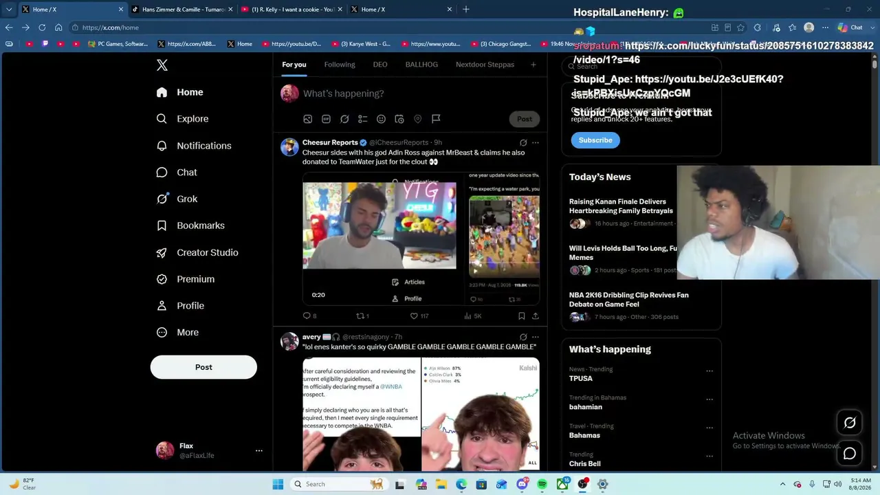The width and height of the screenshot is (880, 495).
Task: Click the x.com/home address bar
Action: 385,27
